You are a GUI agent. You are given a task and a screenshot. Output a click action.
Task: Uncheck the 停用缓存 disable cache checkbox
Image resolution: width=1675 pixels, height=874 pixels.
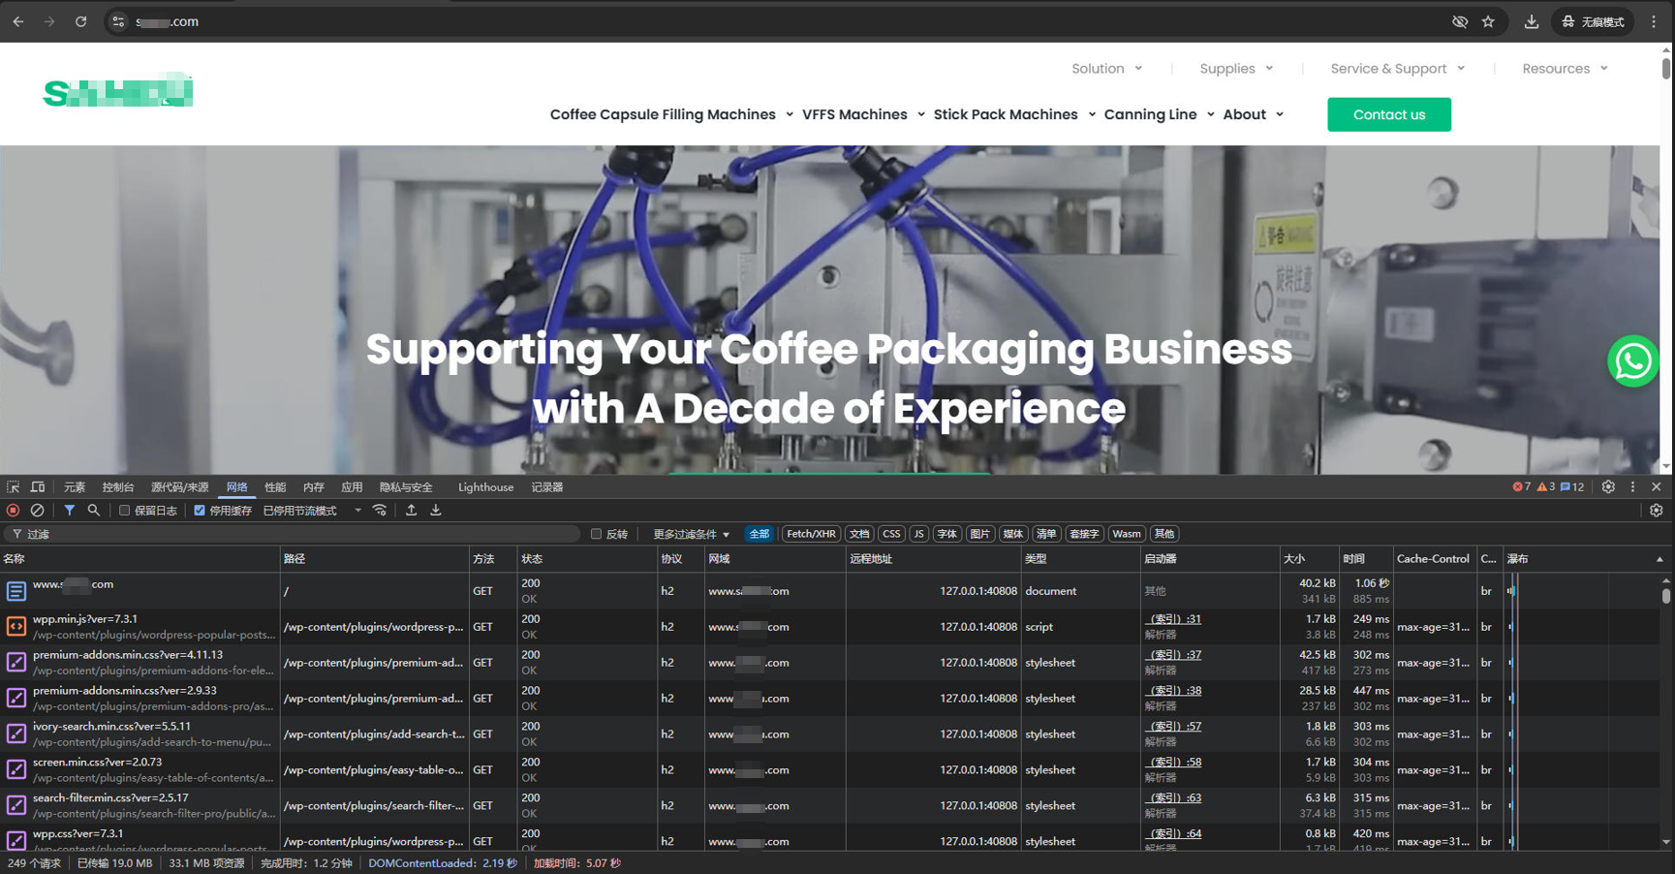(x=200, y=511)
